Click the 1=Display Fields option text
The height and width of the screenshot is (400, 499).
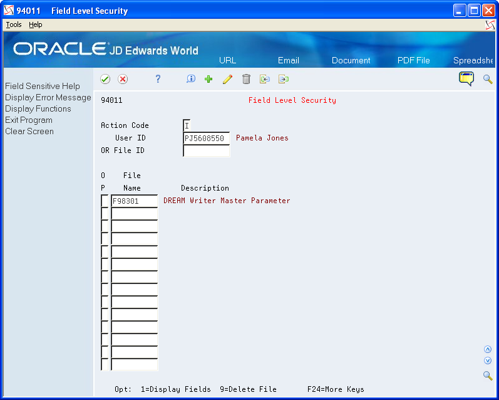(176, 389)
